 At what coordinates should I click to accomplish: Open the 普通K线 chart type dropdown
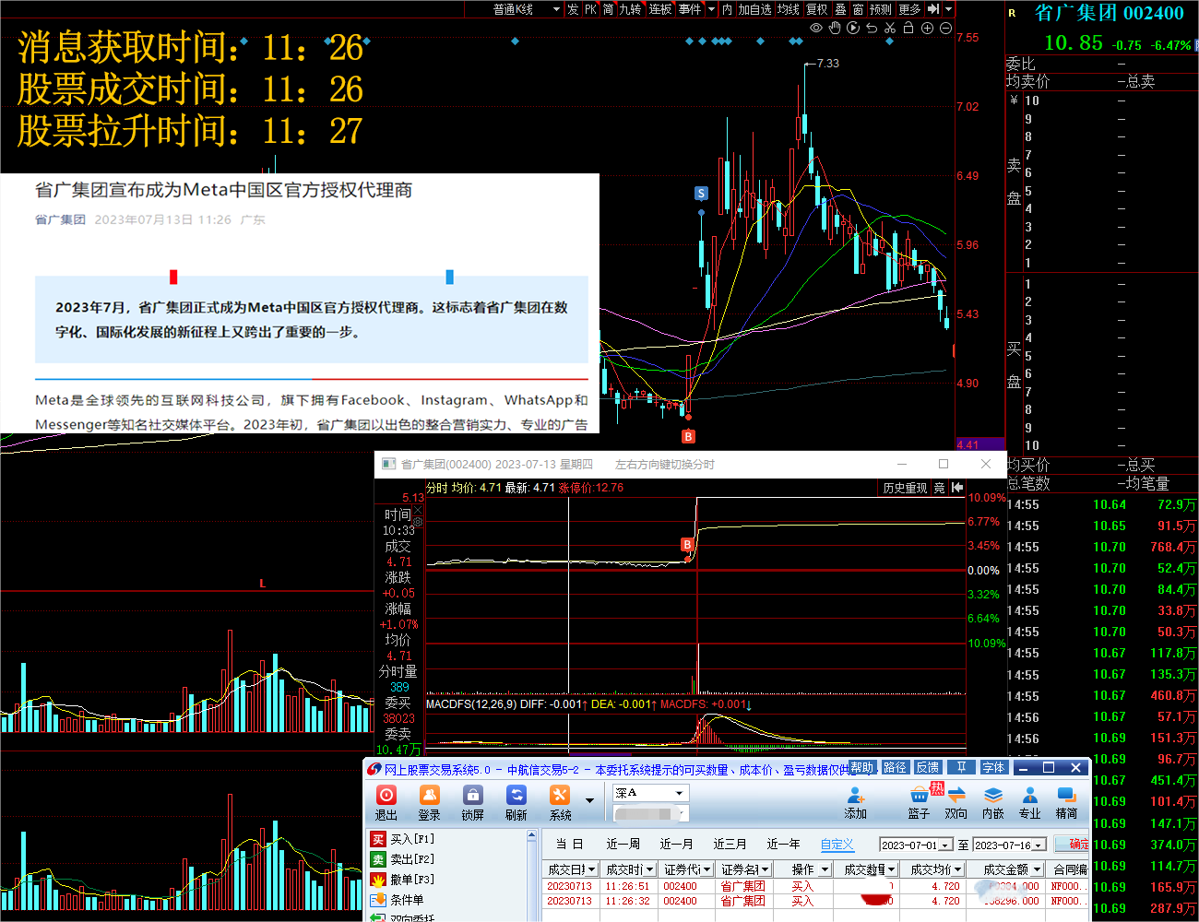click(x=527, y=9)
